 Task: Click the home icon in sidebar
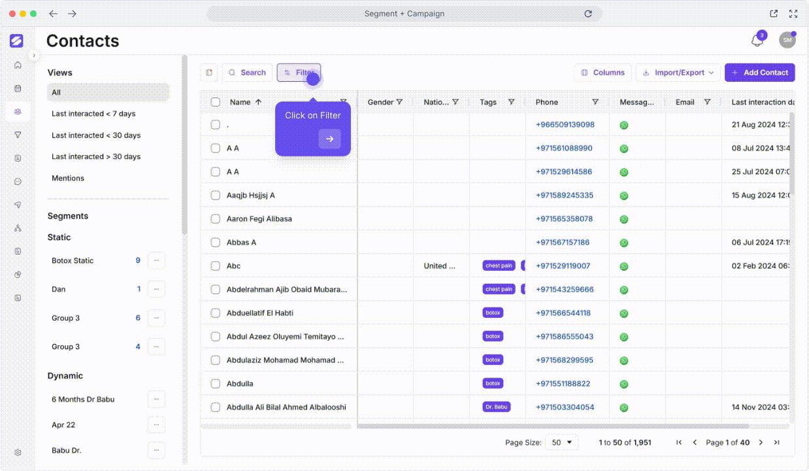tap(18, 65)
